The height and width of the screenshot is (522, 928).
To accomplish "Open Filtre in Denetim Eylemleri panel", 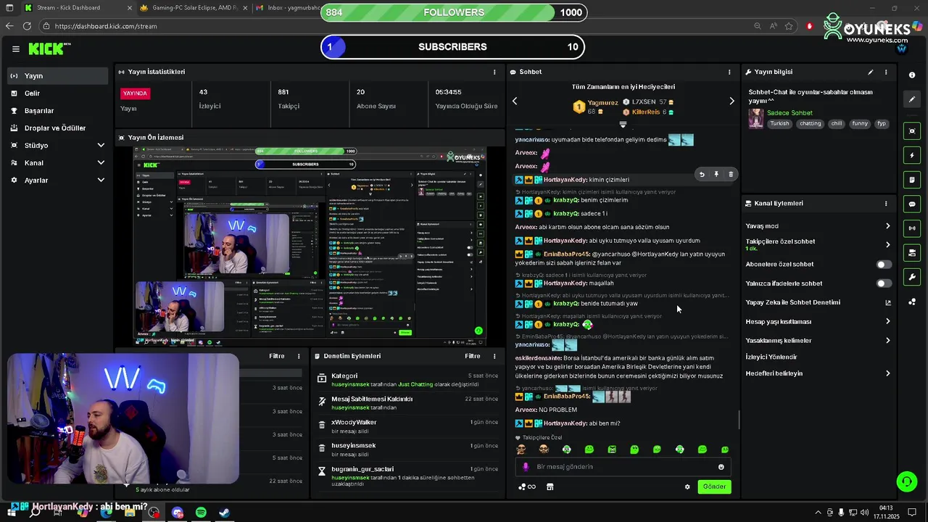I will (x=473, y=356).
